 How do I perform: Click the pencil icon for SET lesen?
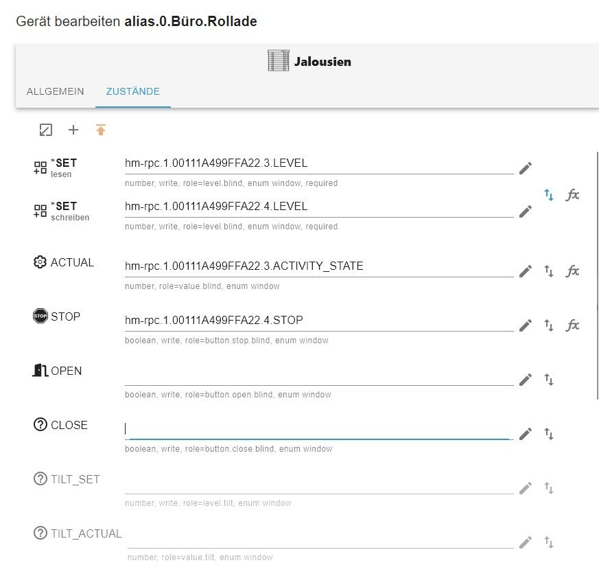coord(526,168)
